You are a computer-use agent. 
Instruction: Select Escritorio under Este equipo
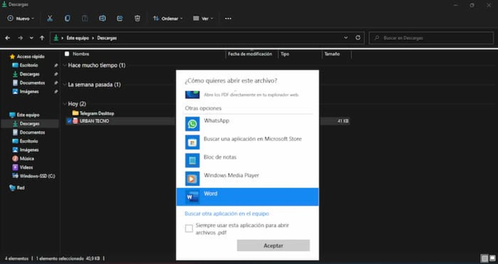click(x=25, y=141)
